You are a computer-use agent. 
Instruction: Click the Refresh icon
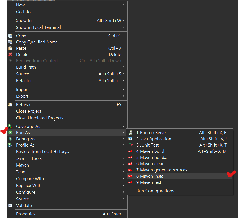pos(10,105)
